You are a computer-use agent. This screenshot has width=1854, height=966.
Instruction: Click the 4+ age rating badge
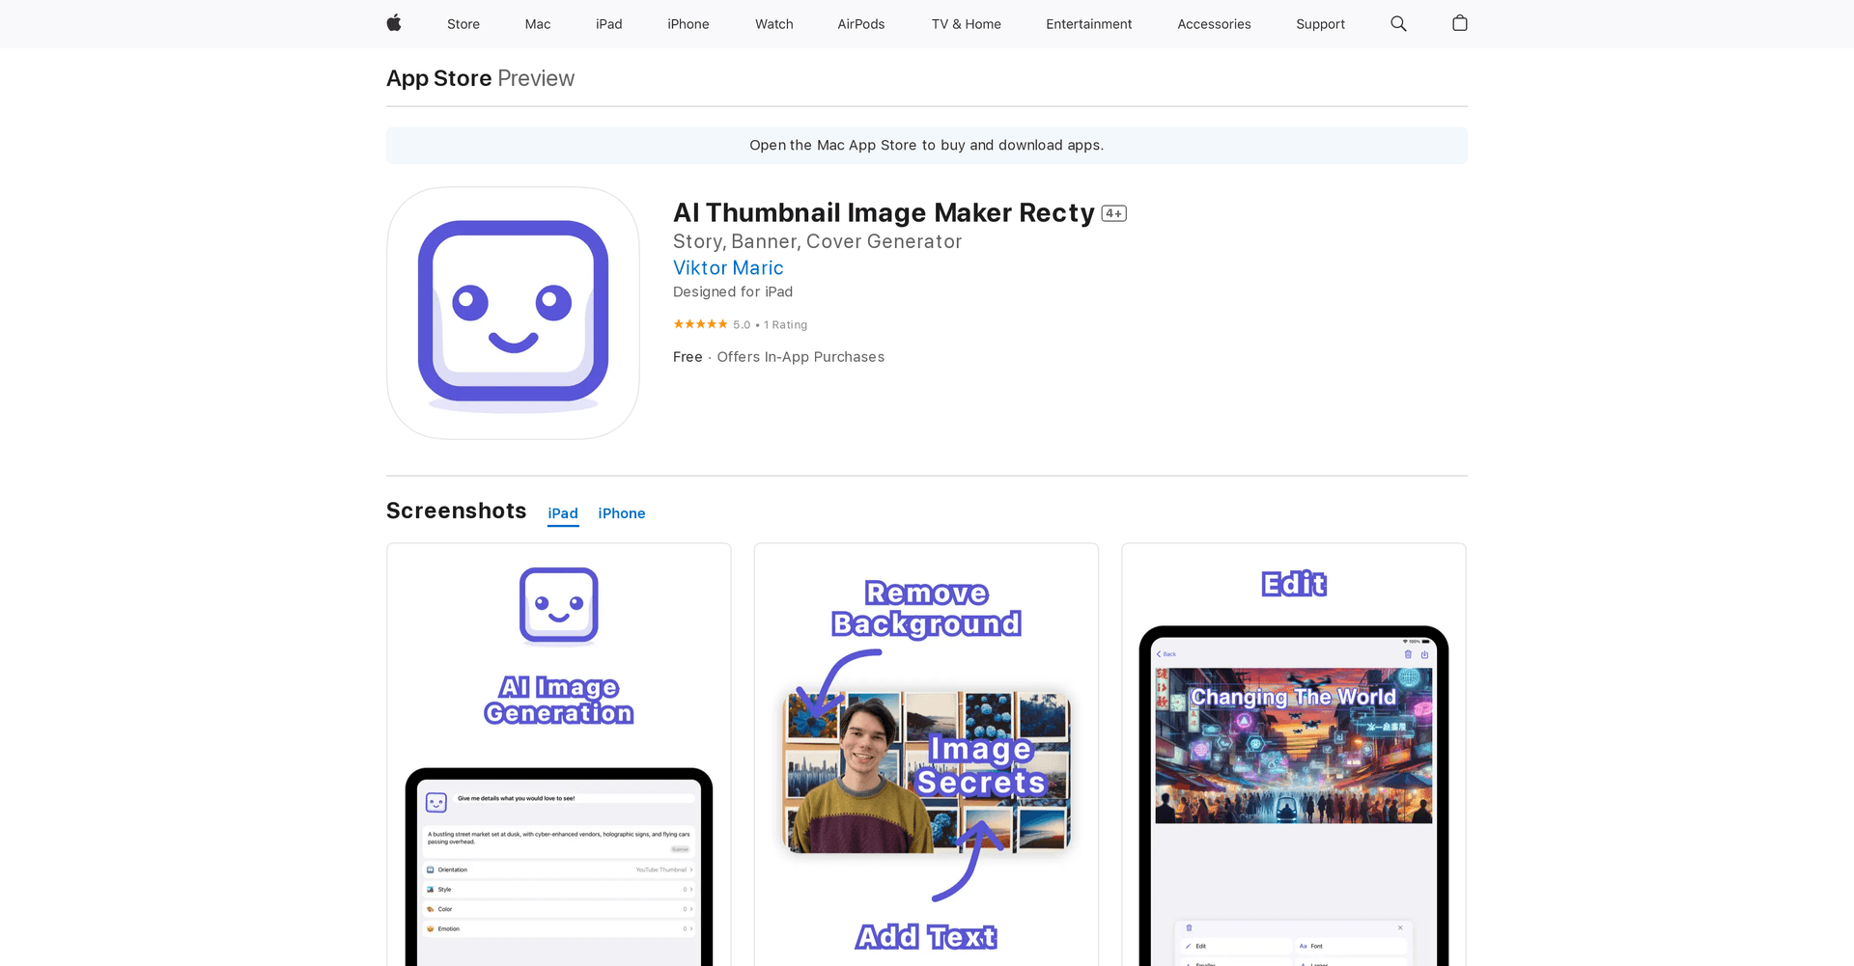click(x=1113, y=213)
